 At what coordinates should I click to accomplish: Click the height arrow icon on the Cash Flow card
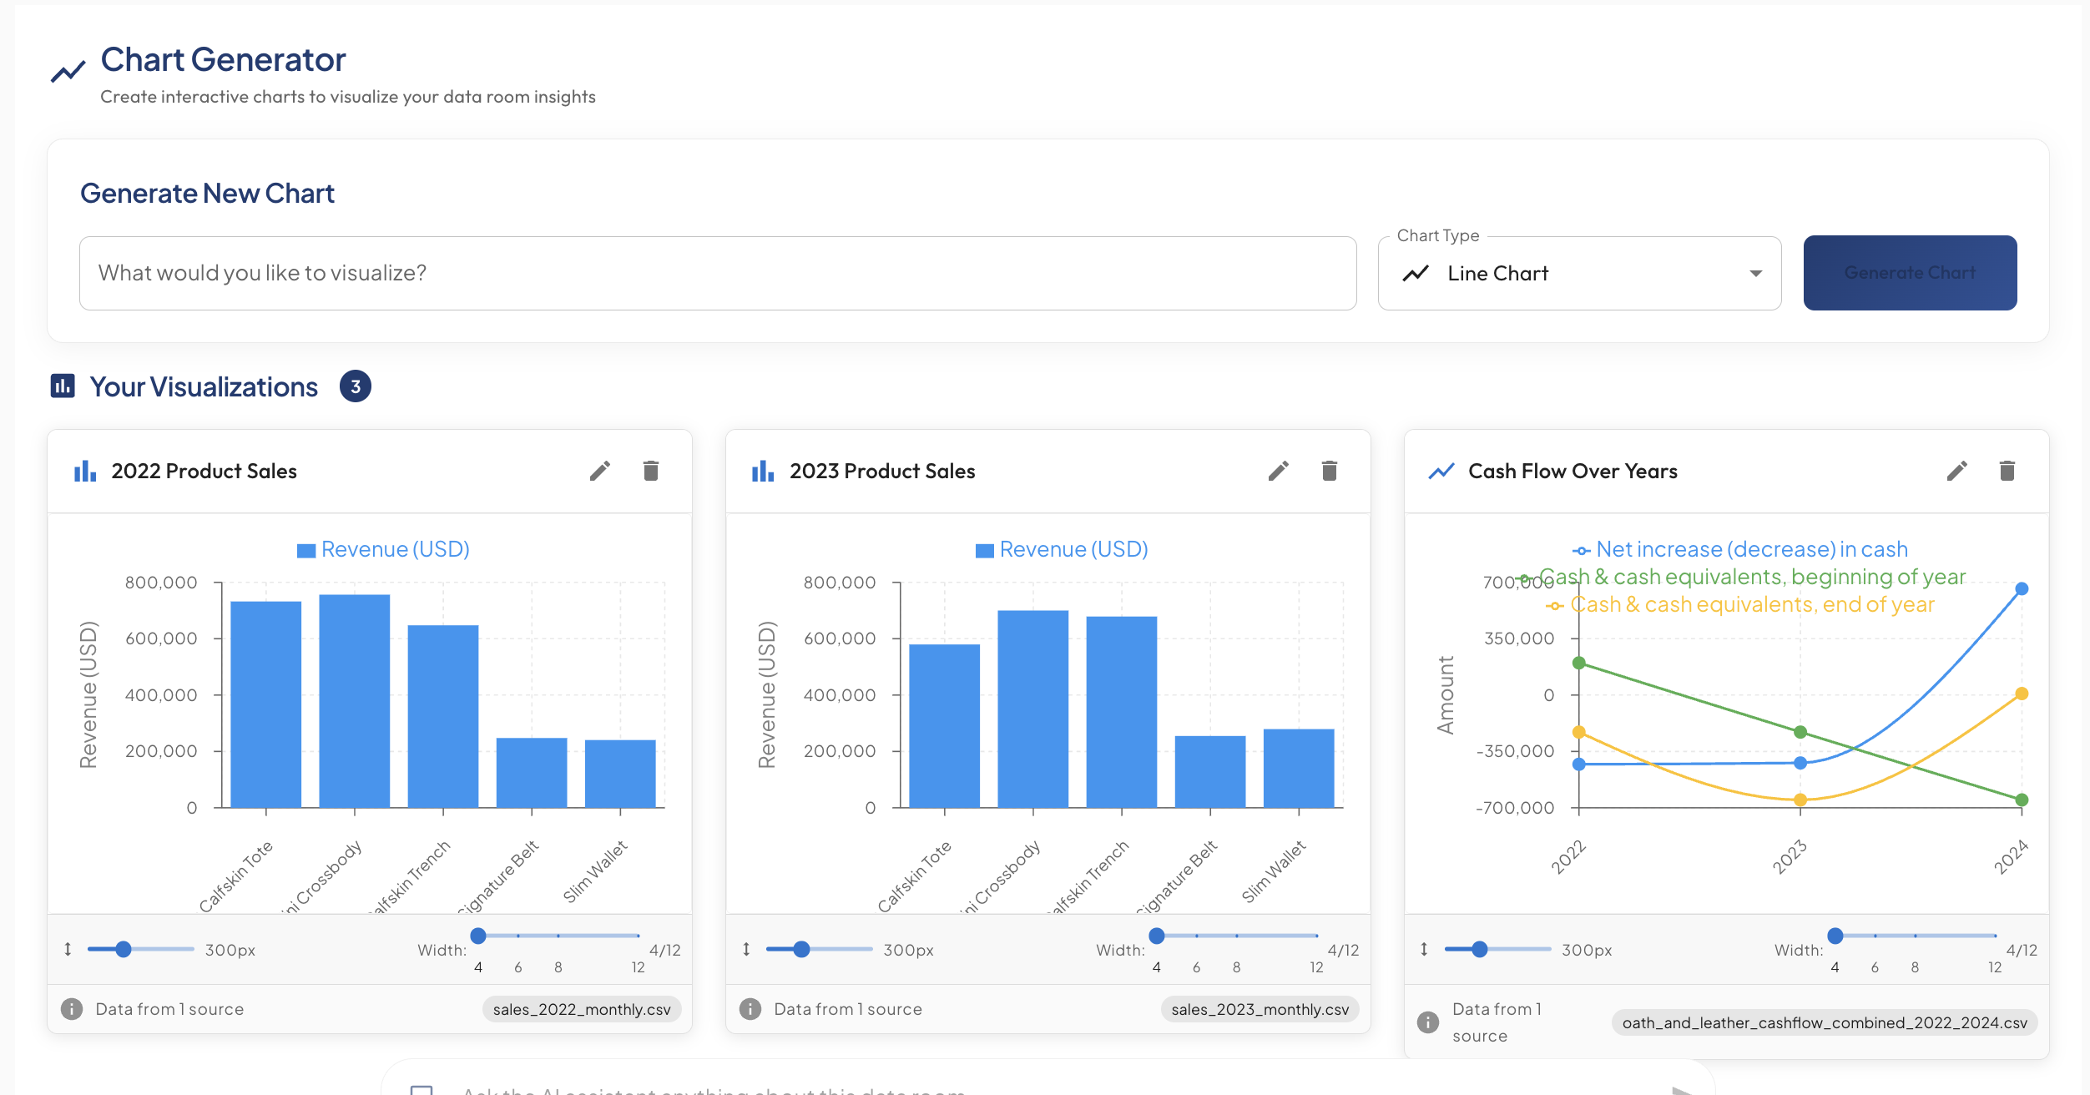1424,949
